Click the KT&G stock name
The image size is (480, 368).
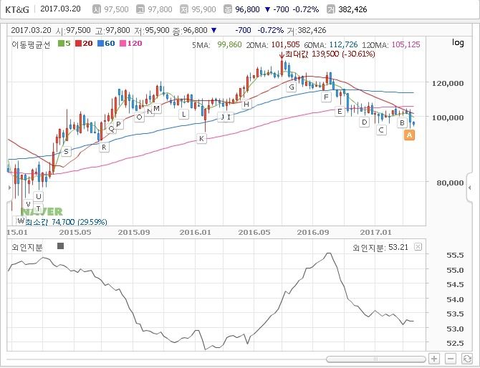(x=17, y=9)
